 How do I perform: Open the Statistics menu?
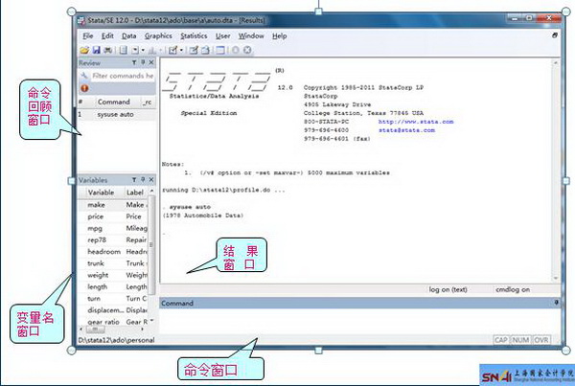[193, 35]
